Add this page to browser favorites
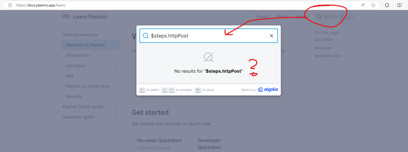 tap(373, 5)
